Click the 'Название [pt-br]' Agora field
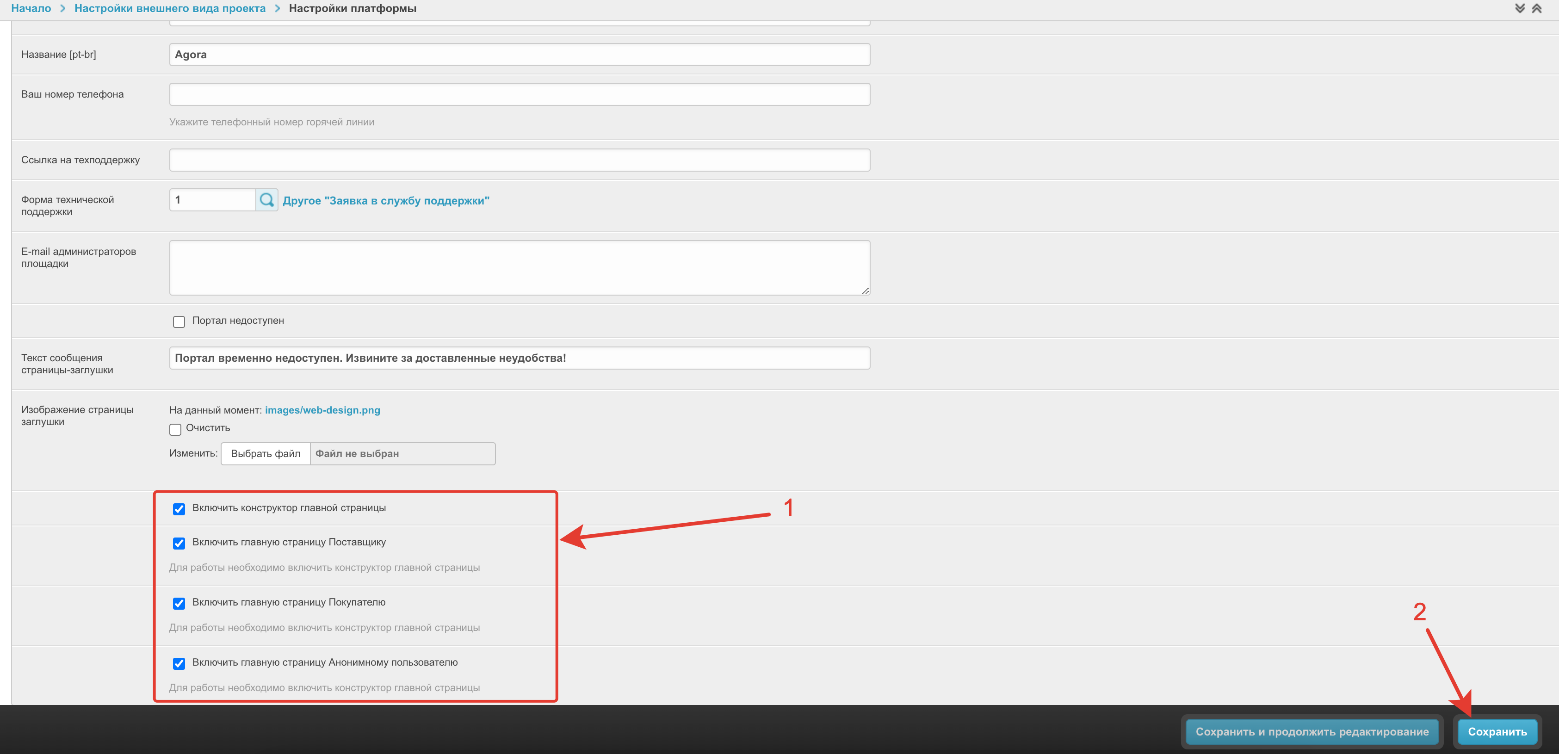The height and width of the screenshot is (754, 1559). tap(519, 55)
